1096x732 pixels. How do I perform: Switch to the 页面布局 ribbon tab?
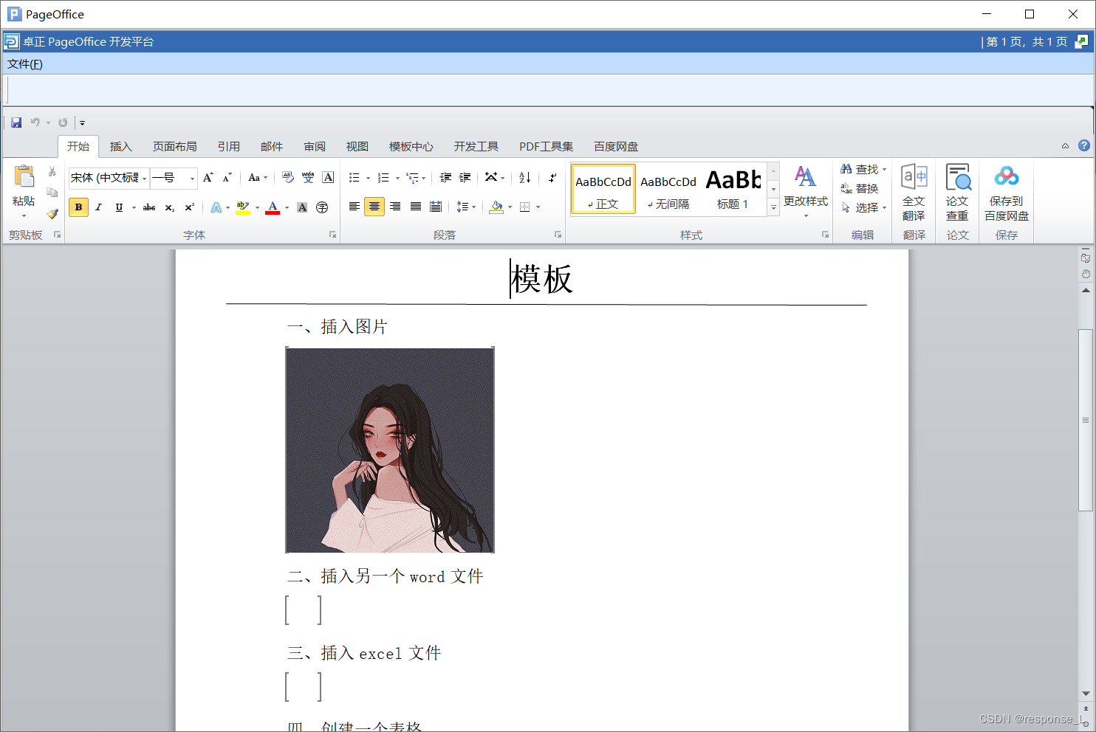point(175,146)
